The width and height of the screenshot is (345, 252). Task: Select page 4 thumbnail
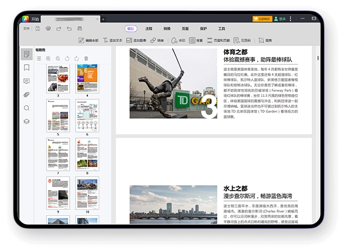click(x=87, y=78)
